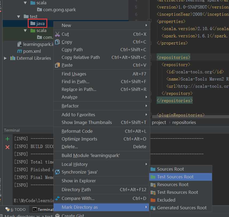Open the New submenu
Image resolution: width=229 pixels, height=217 pixels.
(x=102, y=25)
